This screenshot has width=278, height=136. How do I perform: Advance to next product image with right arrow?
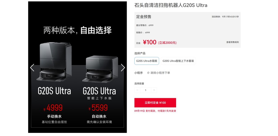(123, 68)
